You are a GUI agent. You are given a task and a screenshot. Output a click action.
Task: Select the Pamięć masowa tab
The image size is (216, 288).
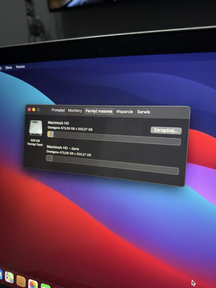[x=99, y=111]
